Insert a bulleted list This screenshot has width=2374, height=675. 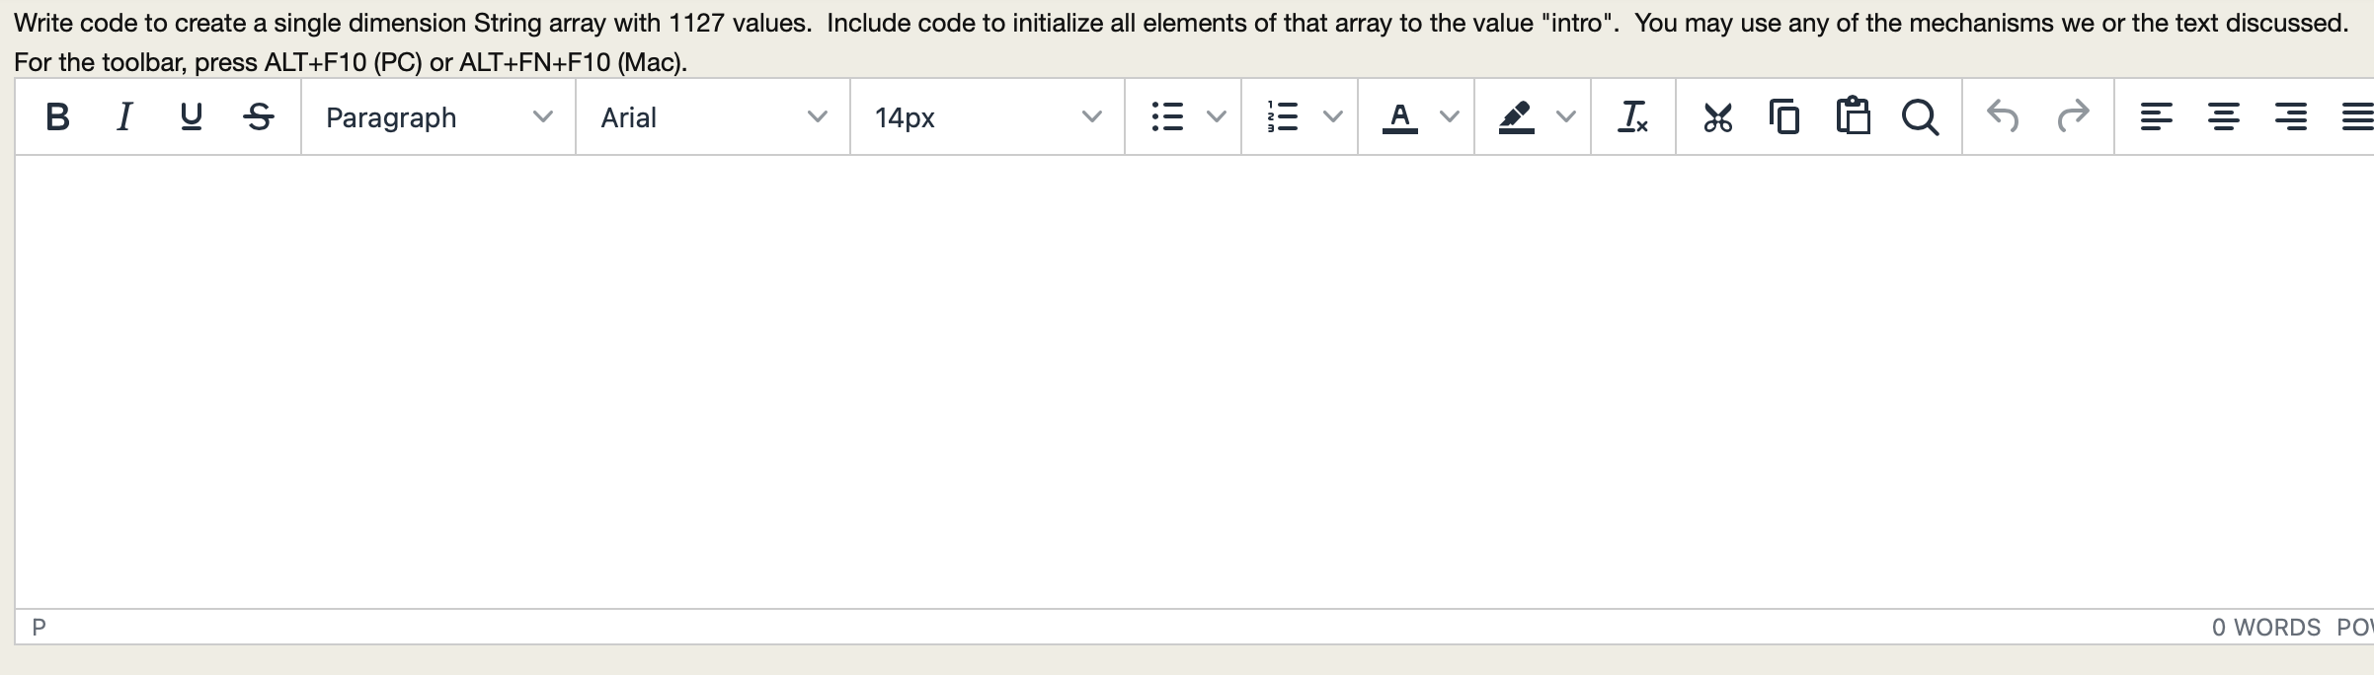[1167, 117]
